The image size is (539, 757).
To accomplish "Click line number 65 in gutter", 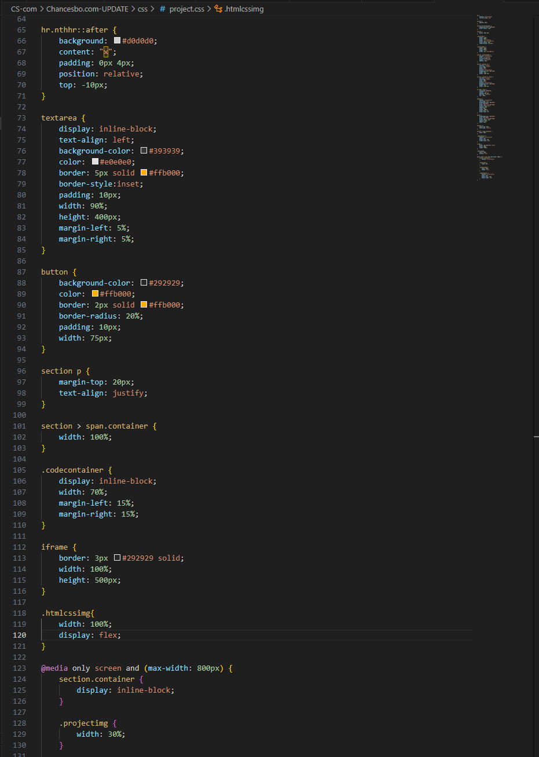I will click(x=21, y=30).
